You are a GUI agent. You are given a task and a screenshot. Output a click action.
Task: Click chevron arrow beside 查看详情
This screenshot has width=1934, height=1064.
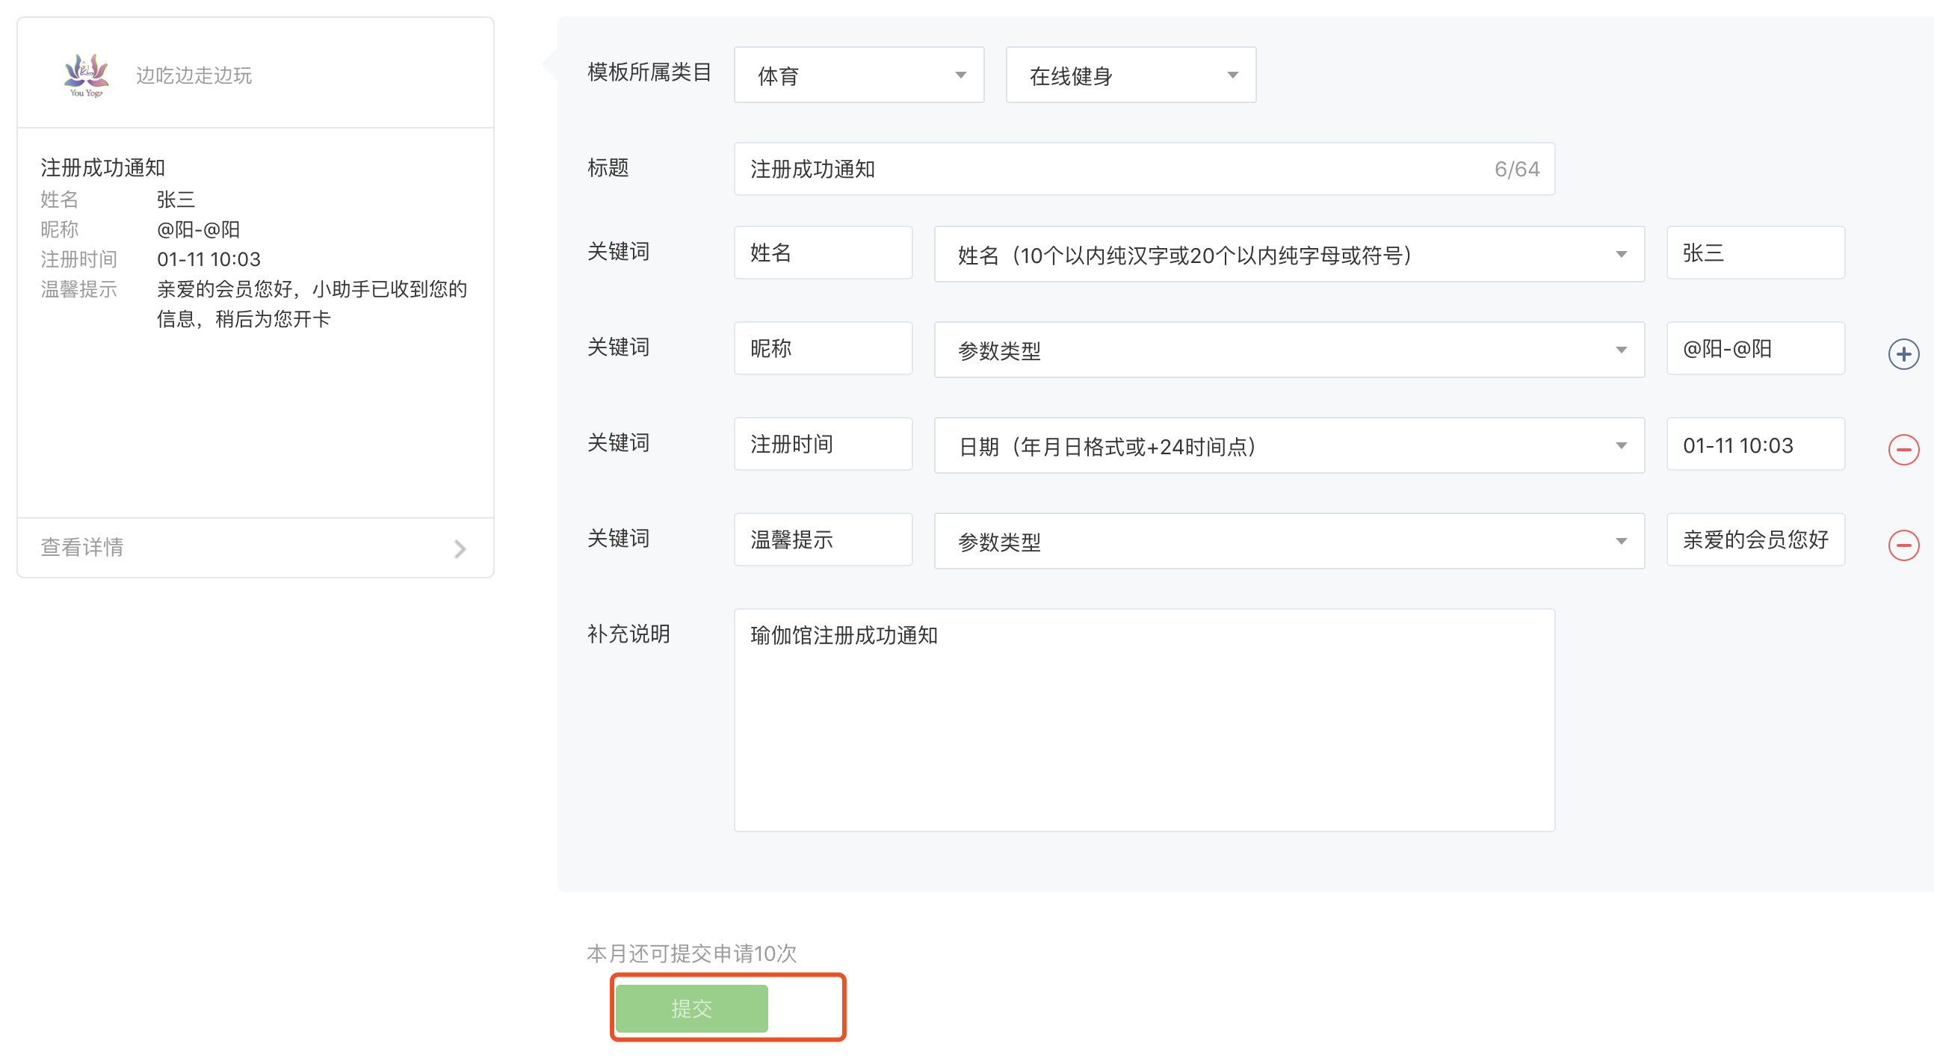click(x=460, y=549)
